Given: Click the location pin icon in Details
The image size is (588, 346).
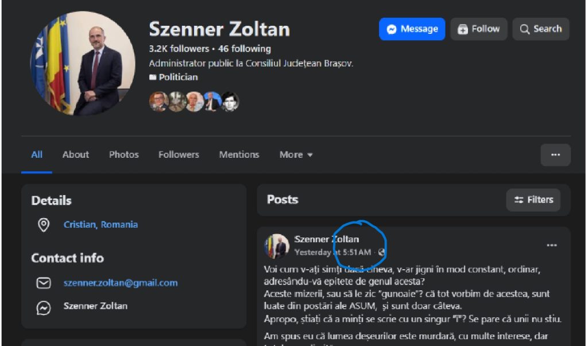Looking at the screenshot, I should coord(44,225).
